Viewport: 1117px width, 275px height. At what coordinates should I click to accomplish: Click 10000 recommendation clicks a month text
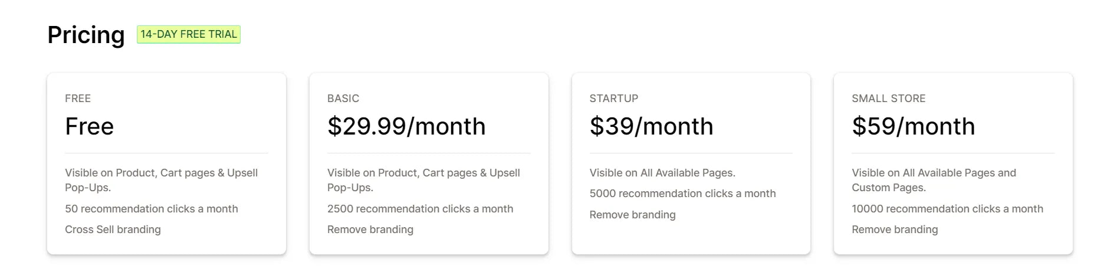tap(948, 209)
